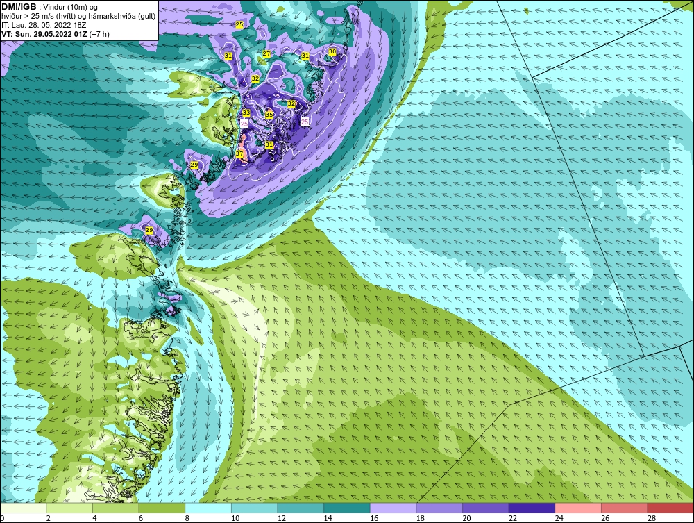Select the turquoise 10–12 m/s legend swatch
Screen dimensions: 694x523
tap(255, 508)
